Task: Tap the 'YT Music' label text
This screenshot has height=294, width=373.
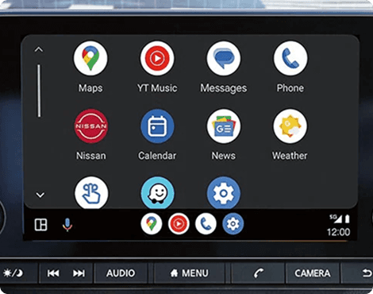Action: 157,88
